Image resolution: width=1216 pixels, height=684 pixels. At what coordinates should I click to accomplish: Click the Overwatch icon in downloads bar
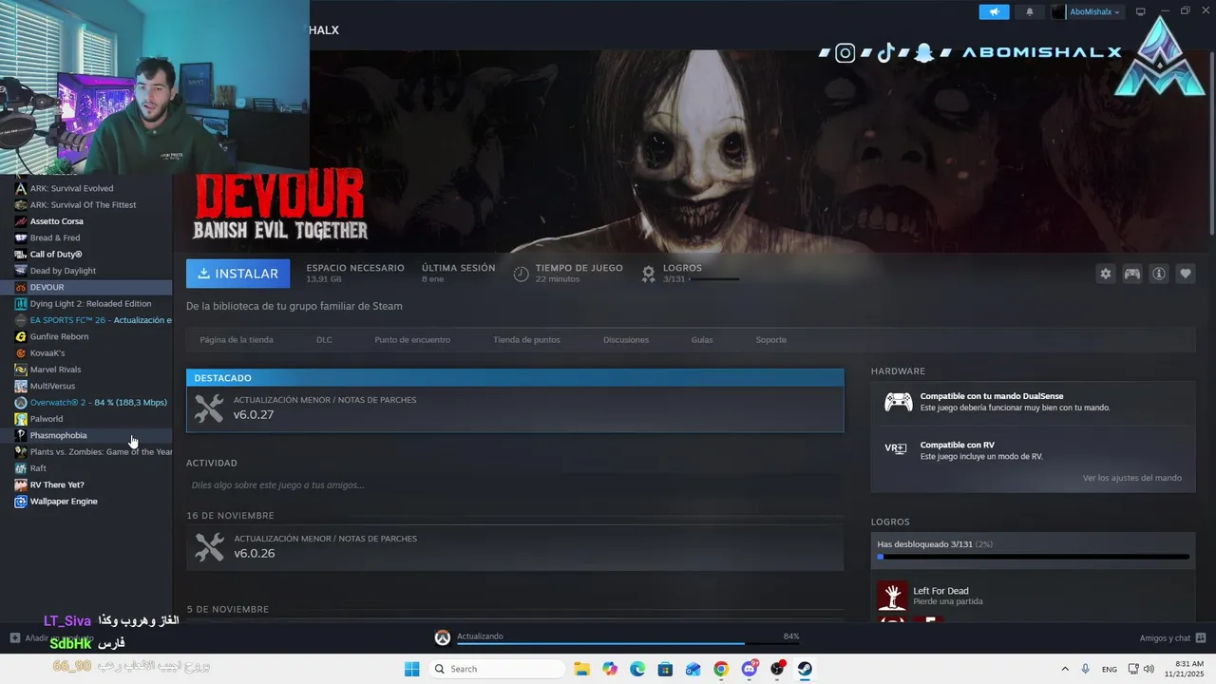[x=442, y=637]
